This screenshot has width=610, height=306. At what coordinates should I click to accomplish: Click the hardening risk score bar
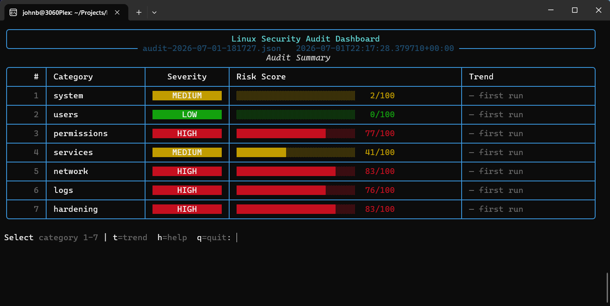click(296, 209)
